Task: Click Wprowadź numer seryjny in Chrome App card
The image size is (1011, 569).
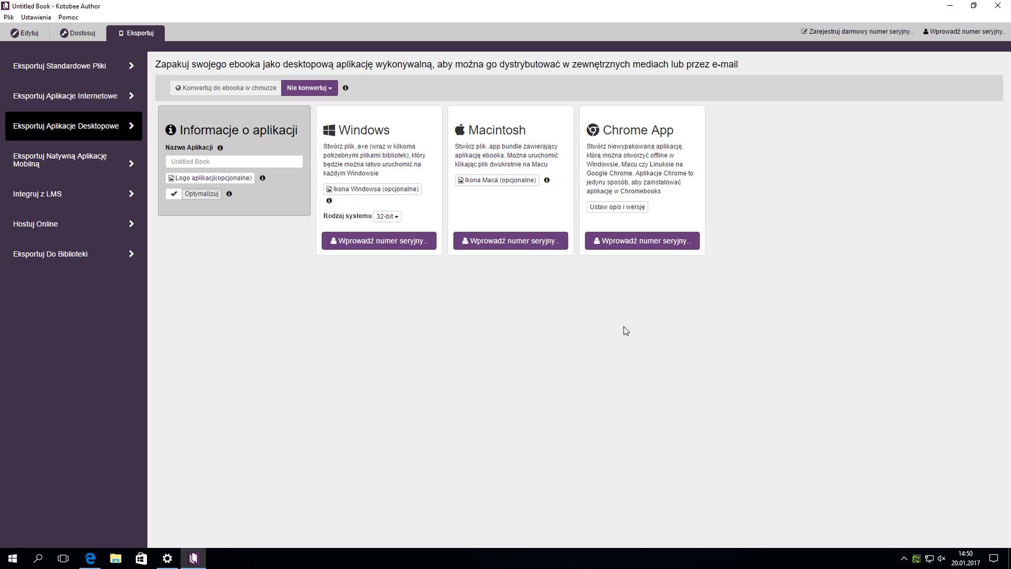Action: 642,241
